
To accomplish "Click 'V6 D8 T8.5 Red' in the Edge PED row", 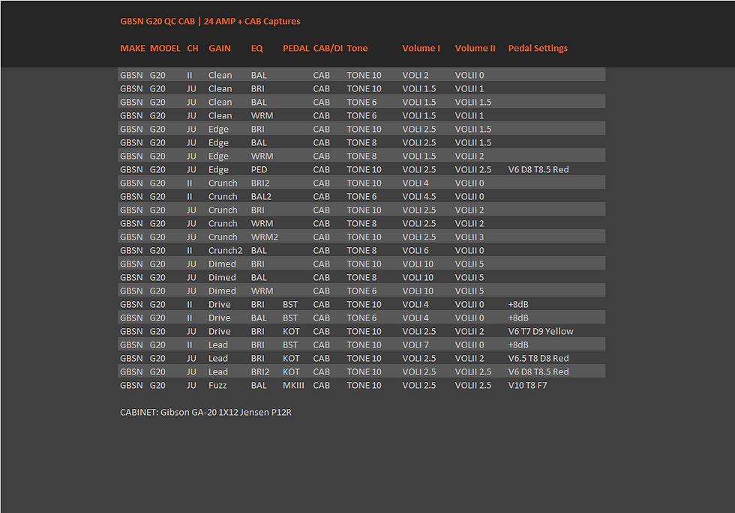I will tap(538, 170).
